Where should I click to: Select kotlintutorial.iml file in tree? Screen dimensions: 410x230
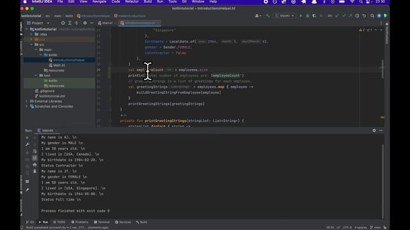[50, 96]
